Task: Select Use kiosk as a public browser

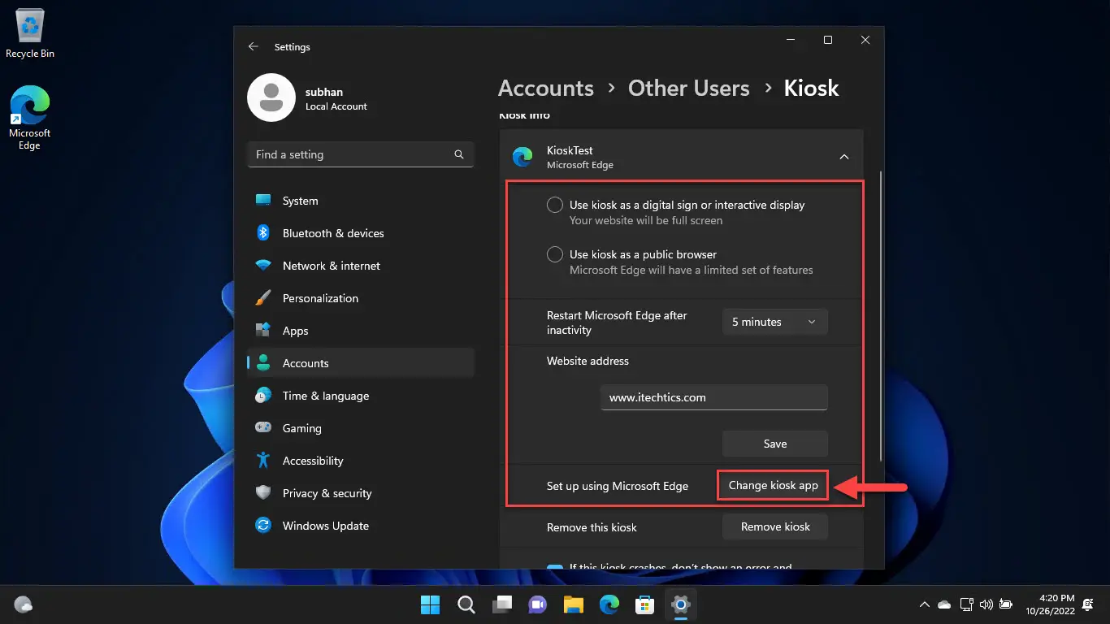Action: (555, 254)
